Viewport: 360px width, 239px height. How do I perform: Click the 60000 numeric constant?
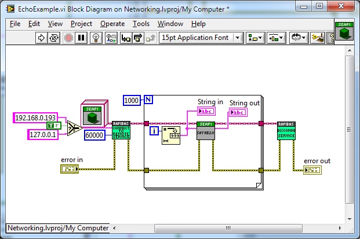[94, 135]
